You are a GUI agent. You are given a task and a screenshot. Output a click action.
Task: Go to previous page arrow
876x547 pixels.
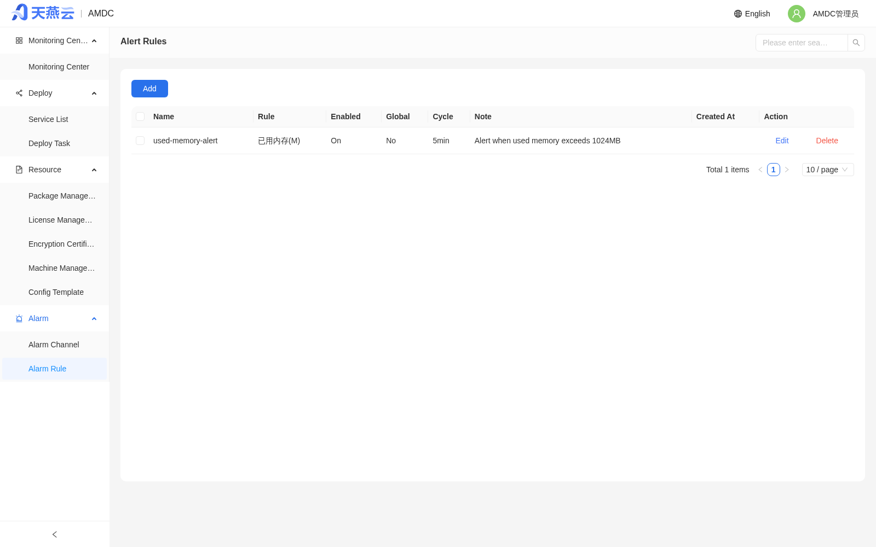point(760,170)
